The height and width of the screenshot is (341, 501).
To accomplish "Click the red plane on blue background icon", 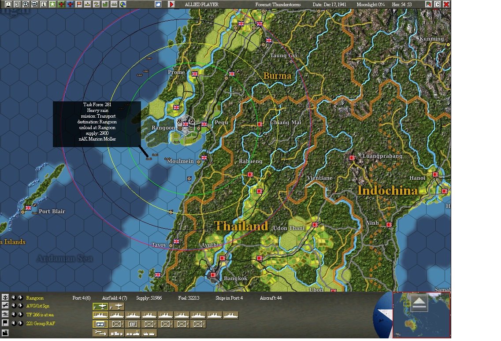I will point(70,4).
